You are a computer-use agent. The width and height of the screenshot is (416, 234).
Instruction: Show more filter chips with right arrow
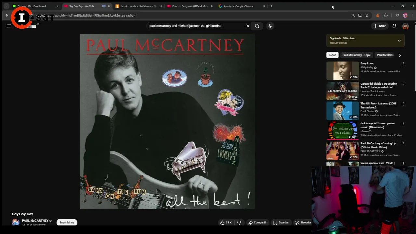pyautogui.click(x=400, y=55)
